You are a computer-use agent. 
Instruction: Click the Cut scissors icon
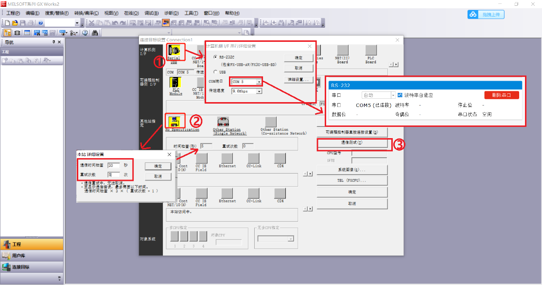click(x=91, y=23)
